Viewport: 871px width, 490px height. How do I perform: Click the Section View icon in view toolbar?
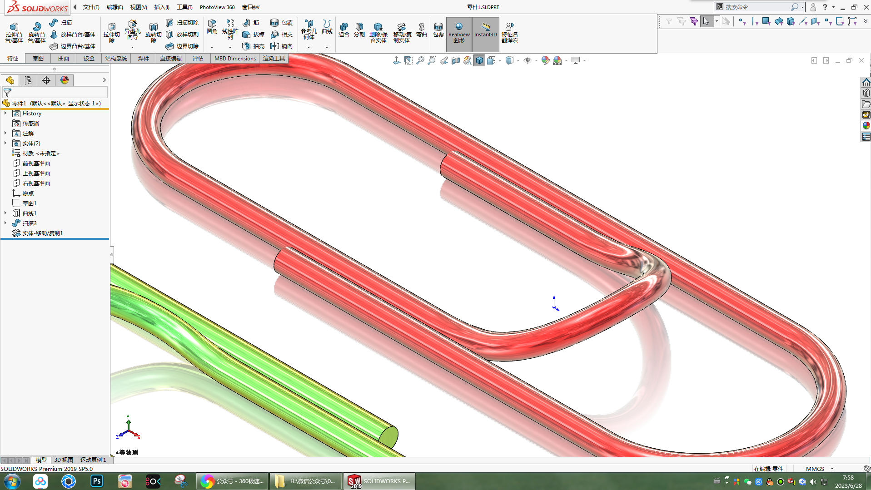coord(456,60)
